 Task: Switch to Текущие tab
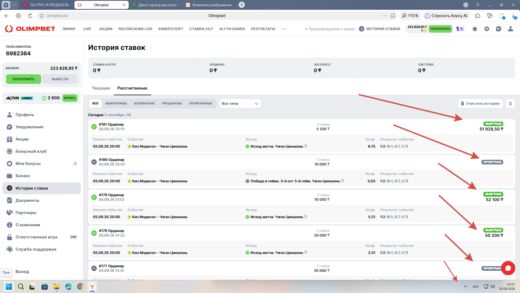tap(101, 88)
